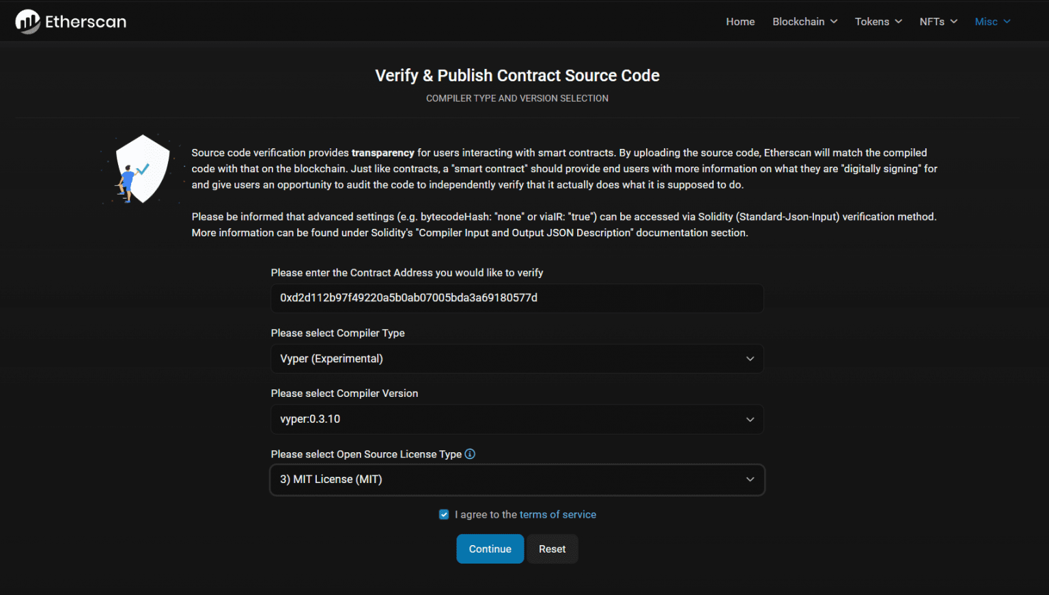1049x595 pixels.
Task: Click the chevron on the Compiler Version dropdown
Action: (x=750, y=419)
